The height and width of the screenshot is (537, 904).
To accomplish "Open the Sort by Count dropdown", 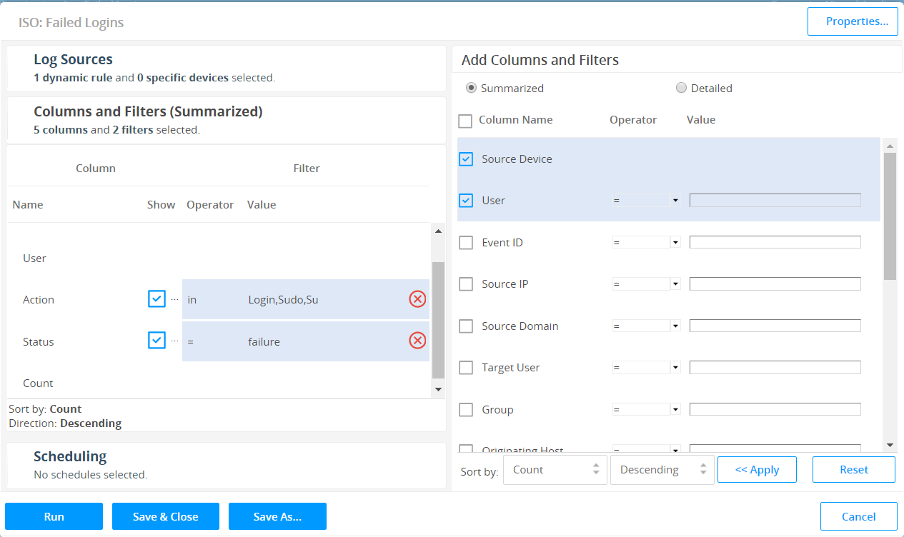I will click(x=555, y=470).
